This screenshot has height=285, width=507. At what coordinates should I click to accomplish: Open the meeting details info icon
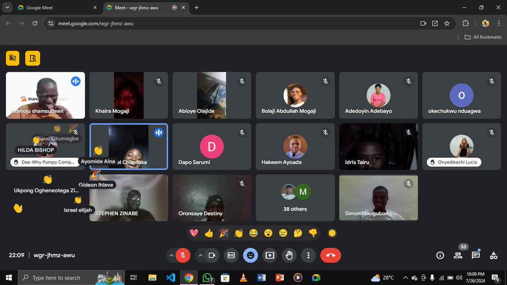[440, 255]
